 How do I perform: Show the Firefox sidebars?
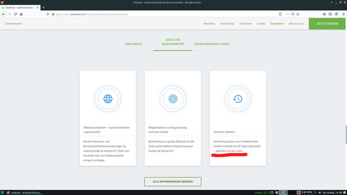[330, 14]
